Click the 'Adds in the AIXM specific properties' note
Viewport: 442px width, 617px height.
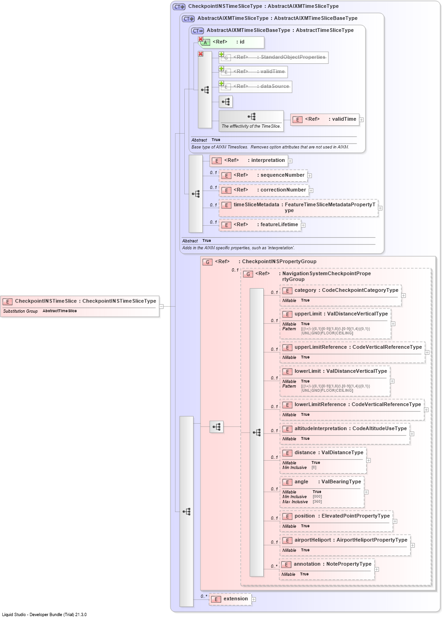click(x=238, y=248)
